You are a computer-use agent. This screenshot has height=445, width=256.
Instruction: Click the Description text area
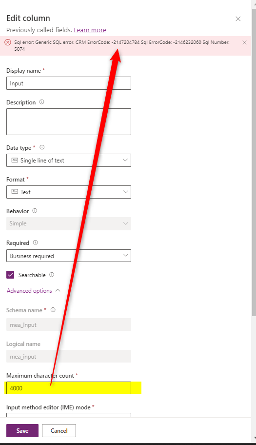(69, 122)
